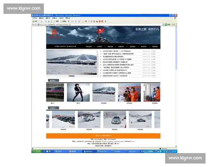
Task: Click the IE Back button
Action: pos(34,21)
